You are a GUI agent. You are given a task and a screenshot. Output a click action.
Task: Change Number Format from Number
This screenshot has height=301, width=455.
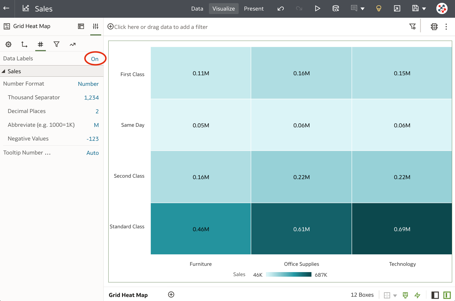tap(88, 84)
